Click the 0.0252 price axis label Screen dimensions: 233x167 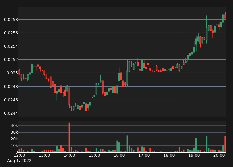coord(11,60)
